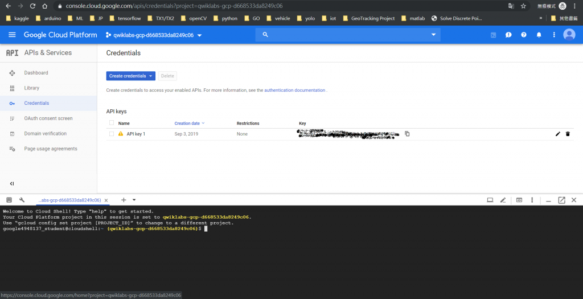Open the send feedback icon
This screenshot has height=299, width=583.
508,35
